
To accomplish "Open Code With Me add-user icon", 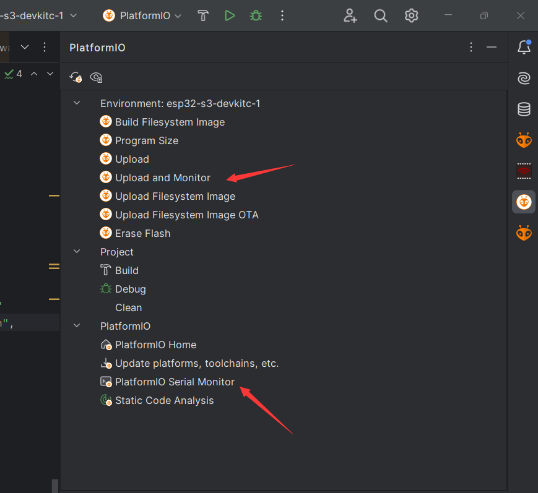I will click(350, 15).
